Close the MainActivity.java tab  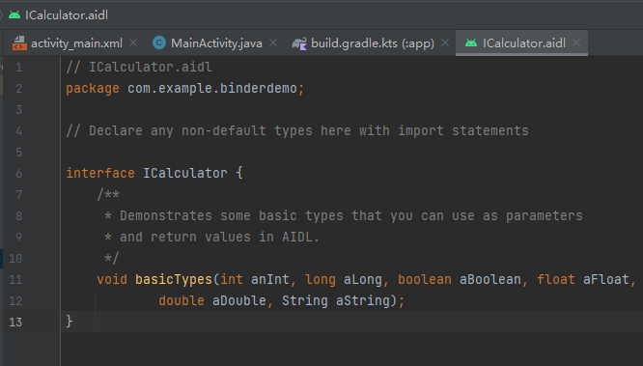[273, 42]
